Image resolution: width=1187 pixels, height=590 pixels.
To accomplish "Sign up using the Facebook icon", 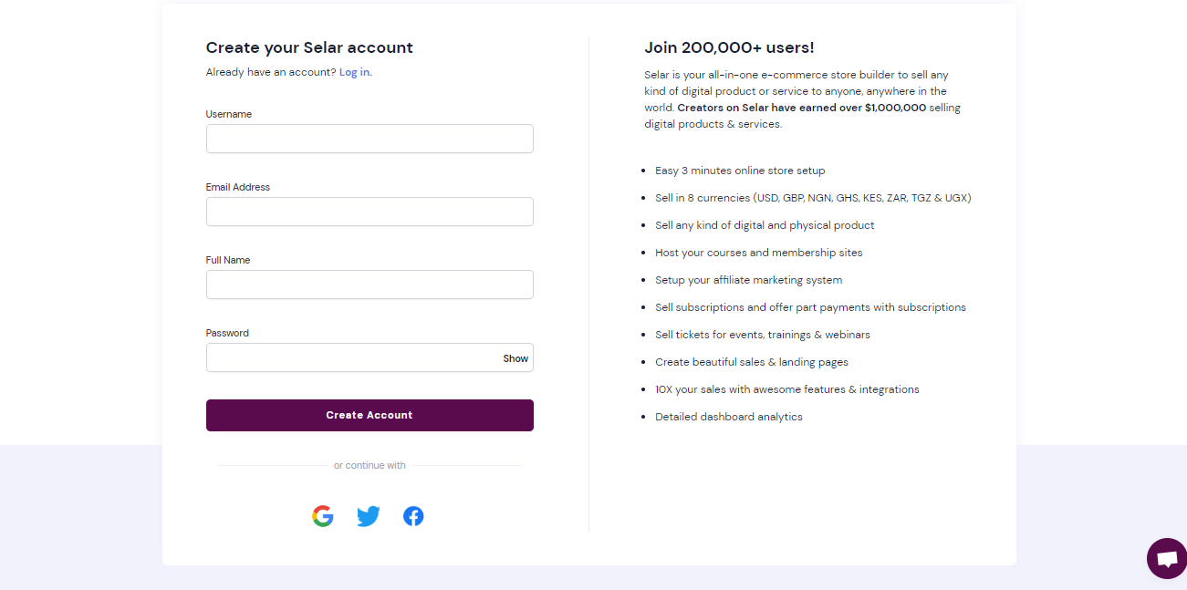I will pos(412,515).
